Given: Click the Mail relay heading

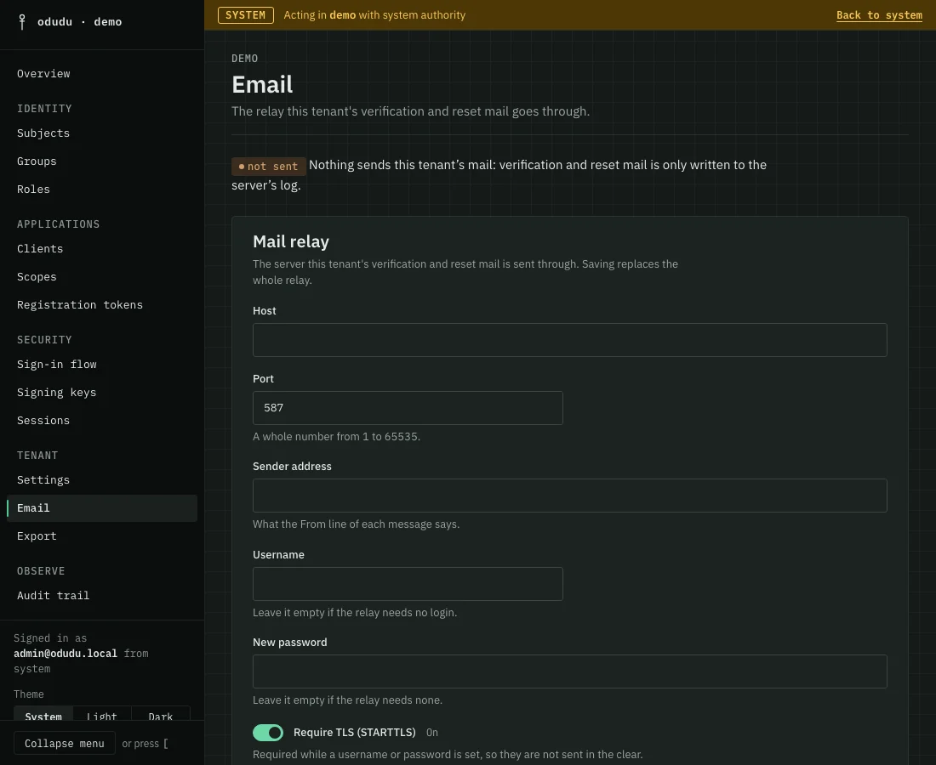Looking at the screenshot, I should pyautogui.click(x=291, y=242).
